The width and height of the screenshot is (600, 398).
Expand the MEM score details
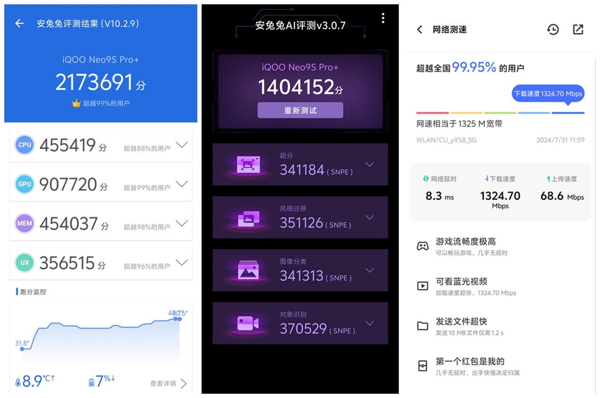click(181, 223)
